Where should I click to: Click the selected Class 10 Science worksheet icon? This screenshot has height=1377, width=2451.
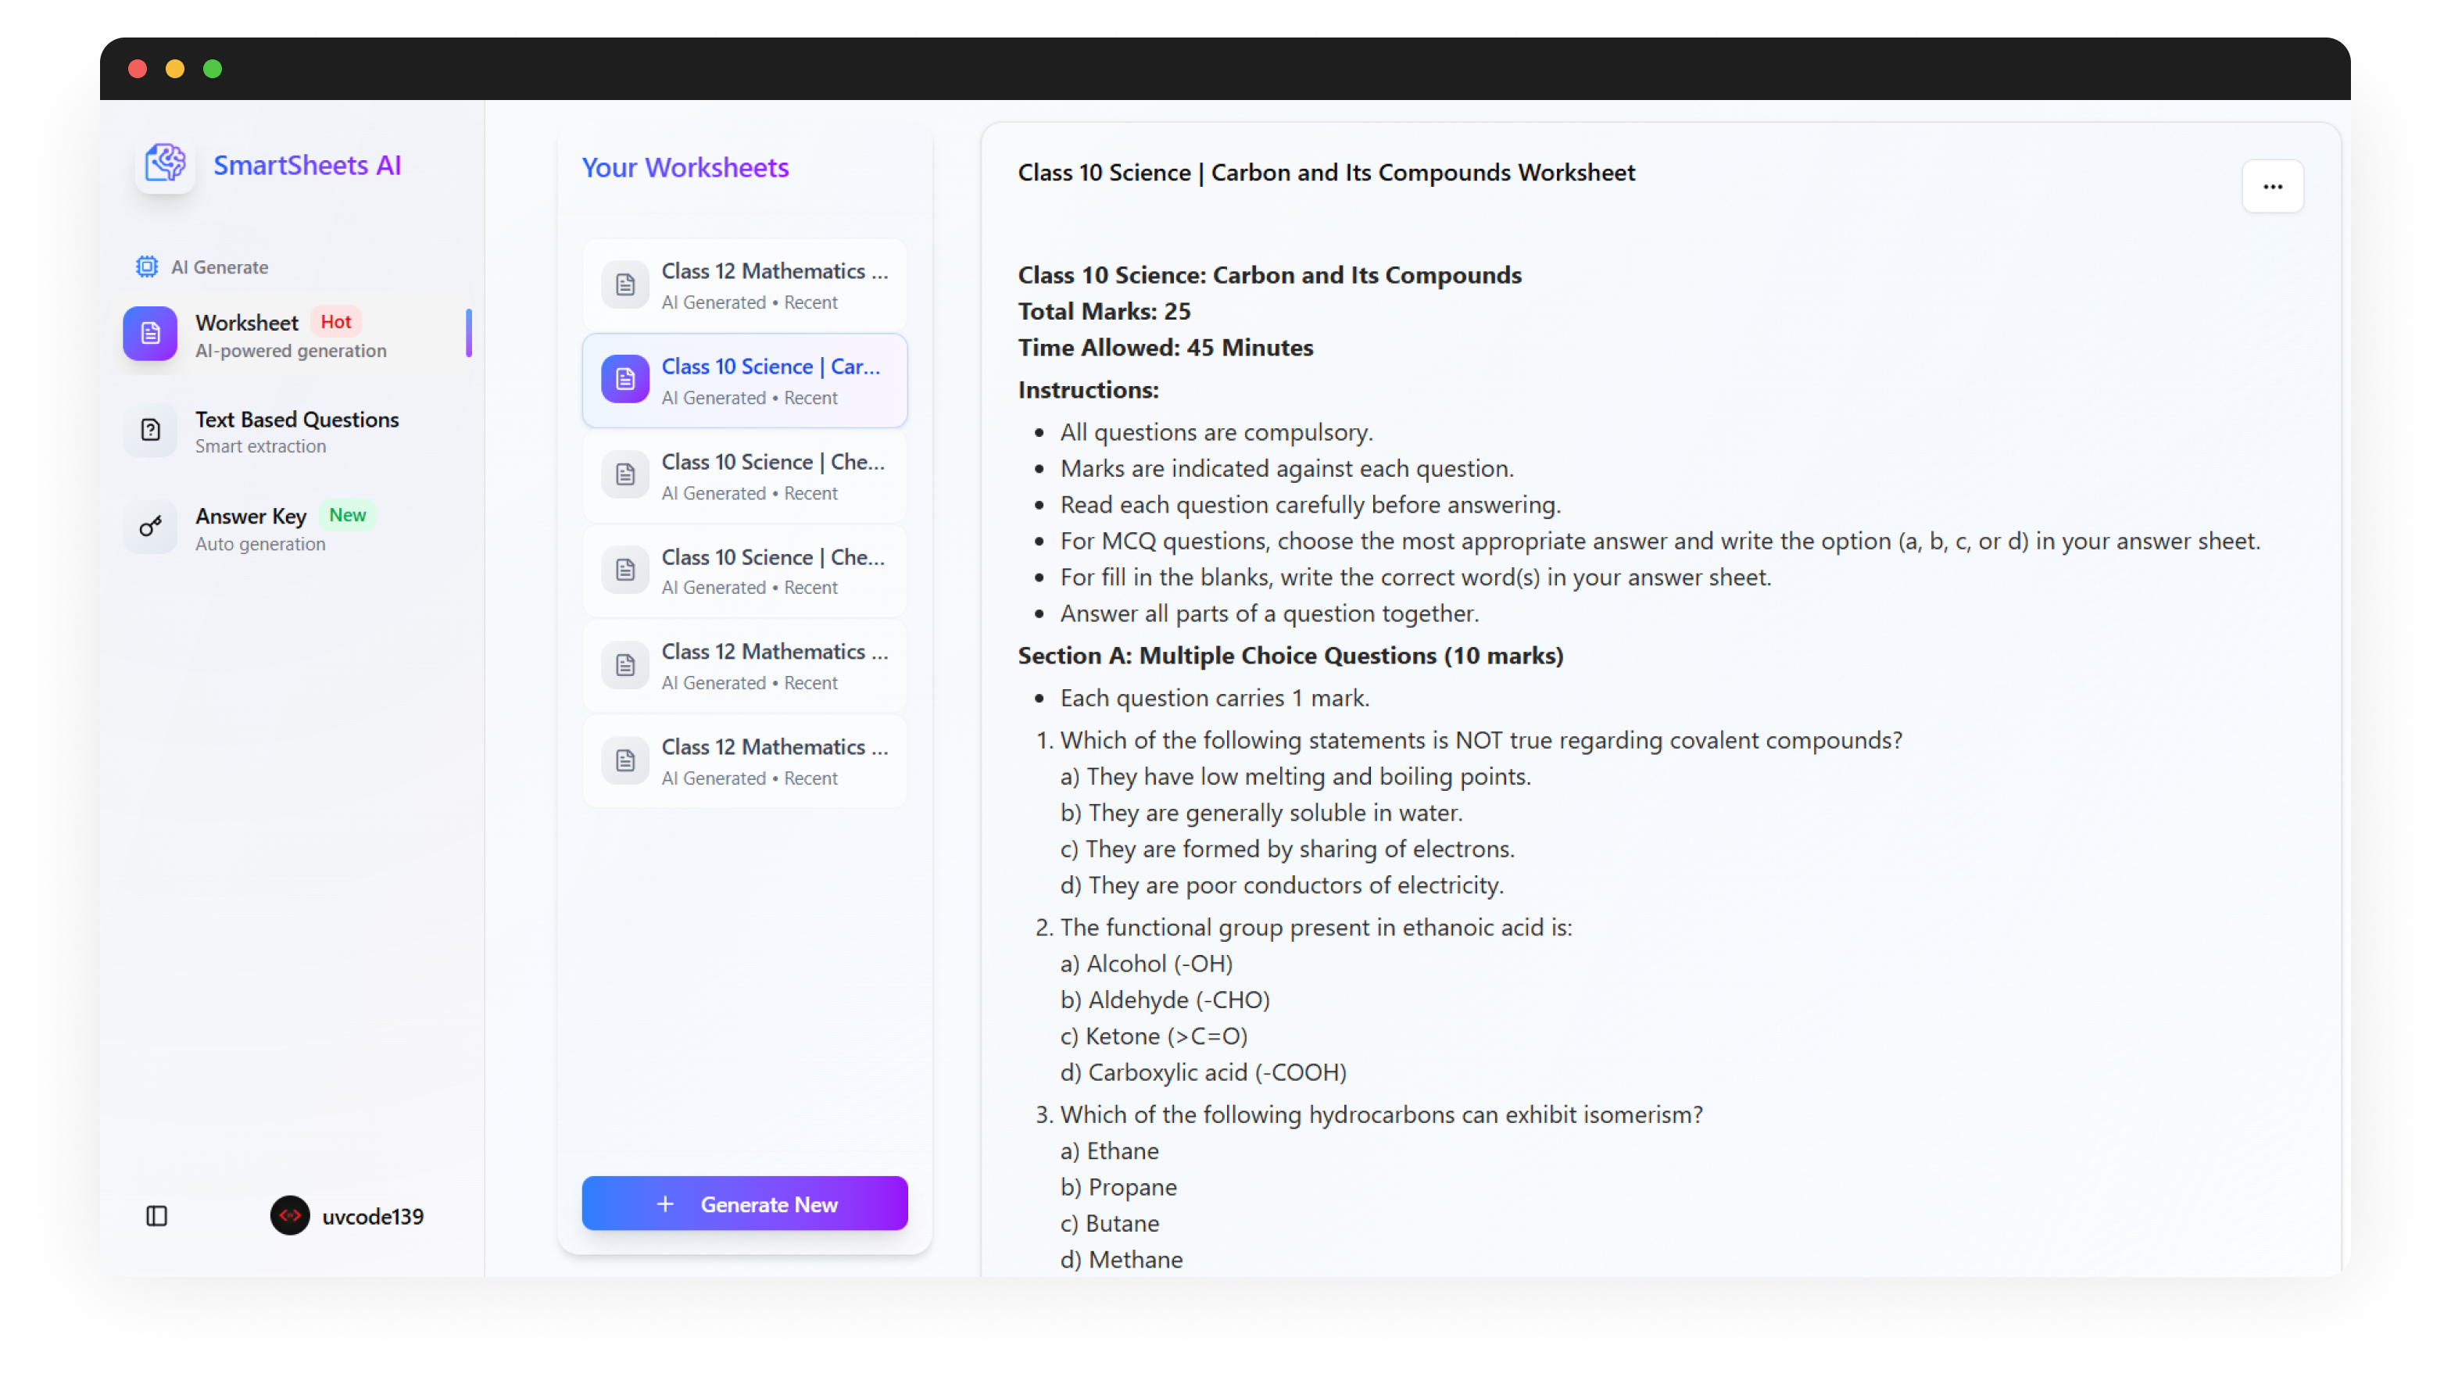tap(625, 380)
